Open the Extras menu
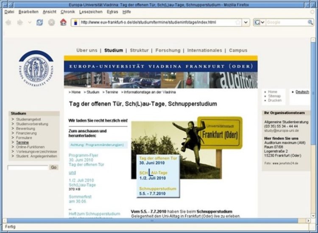318x233 pixels. 112,12
